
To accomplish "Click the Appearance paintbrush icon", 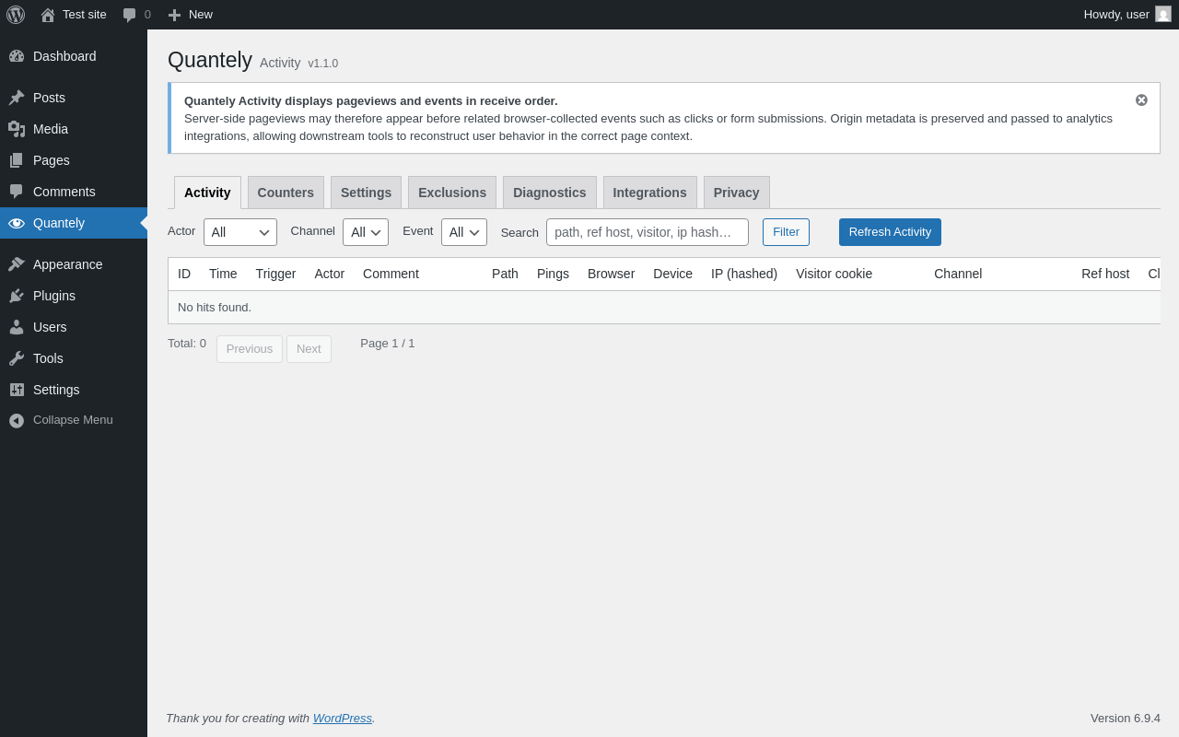I will 17,264.
